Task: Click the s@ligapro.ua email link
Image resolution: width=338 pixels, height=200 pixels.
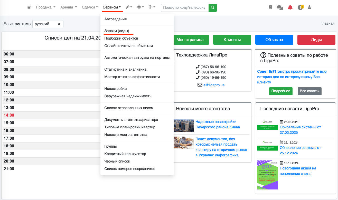Action: 214,85
